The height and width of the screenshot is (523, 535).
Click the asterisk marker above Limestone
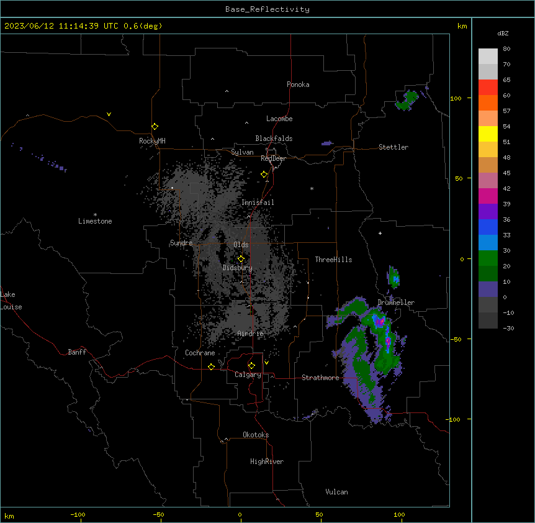(95, 215)
